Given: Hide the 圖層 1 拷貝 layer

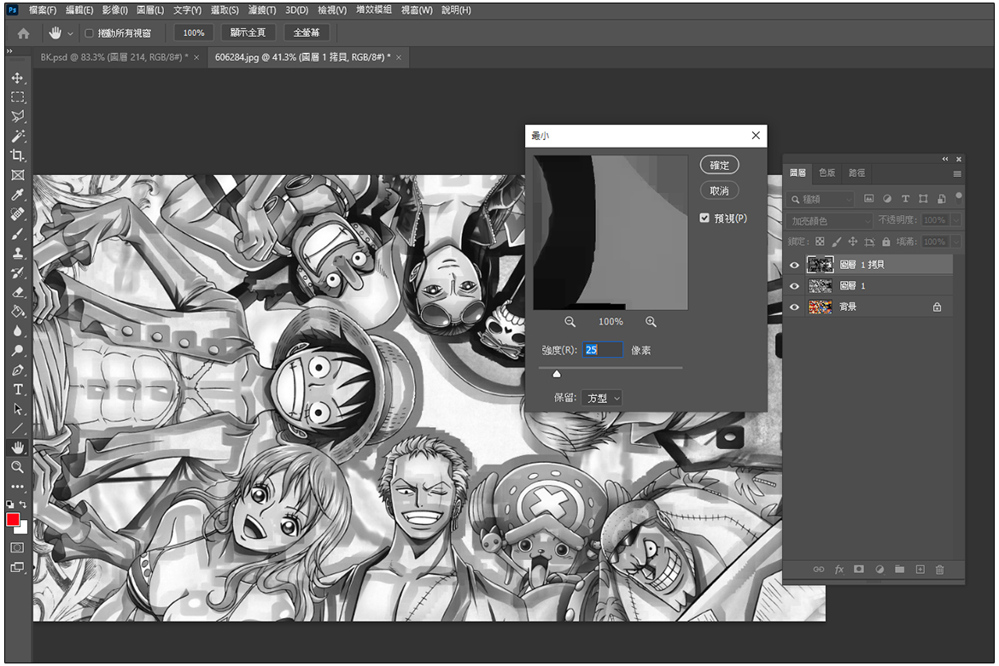Looking at the screenshot, I should point(794,265).
